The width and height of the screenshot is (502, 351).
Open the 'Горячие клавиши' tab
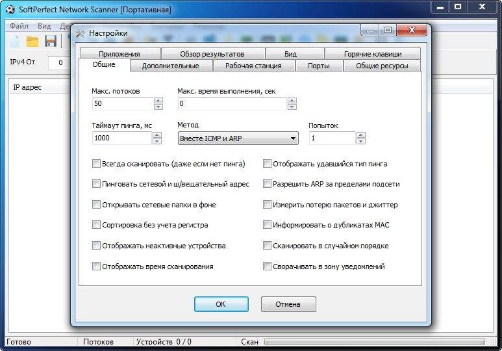click(x=373, y=53)
